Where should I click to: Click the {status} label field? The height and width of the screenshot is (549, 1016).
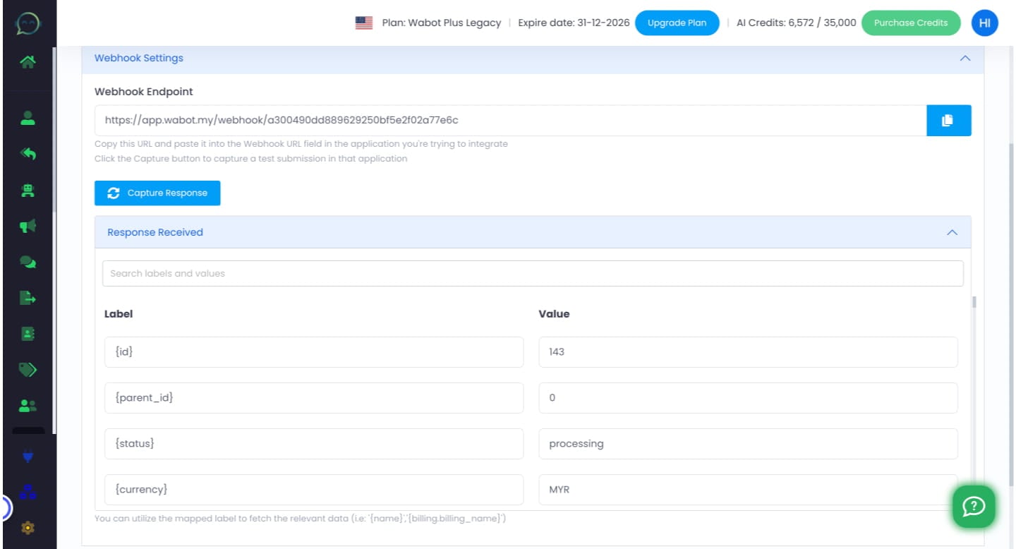coord(313,444)
